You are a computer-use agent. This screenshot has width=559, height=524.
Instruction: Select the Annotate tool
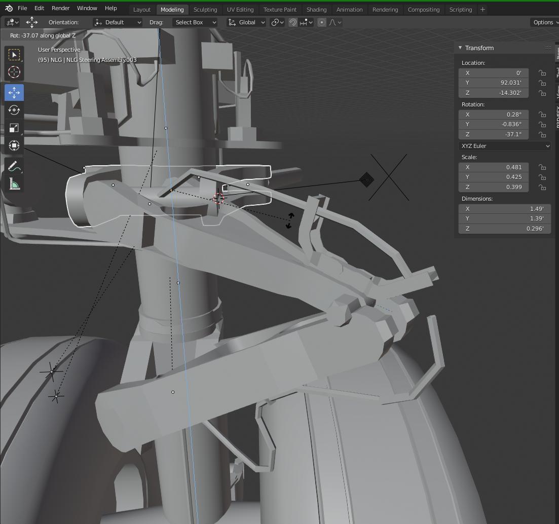[14, 166]
